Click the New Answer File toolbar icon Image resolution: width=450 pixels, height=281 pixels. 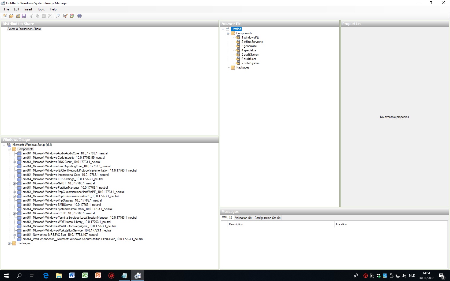(x=5, y=16)
